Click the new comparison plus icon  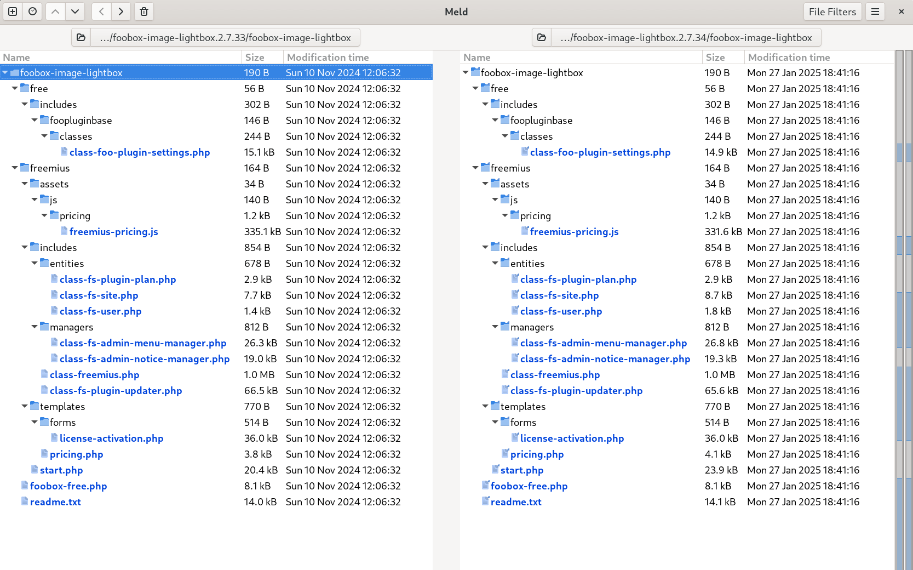pyautogui.click(x=13, y=12)
